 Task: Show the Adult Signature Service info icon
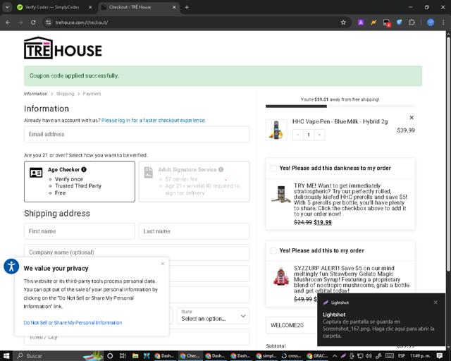[x=221, y=169]
